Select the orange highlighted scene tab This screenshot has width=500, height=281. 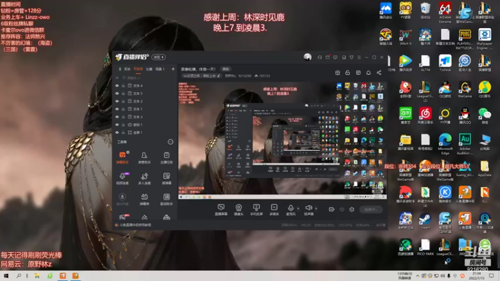click(x=138, y=69)
